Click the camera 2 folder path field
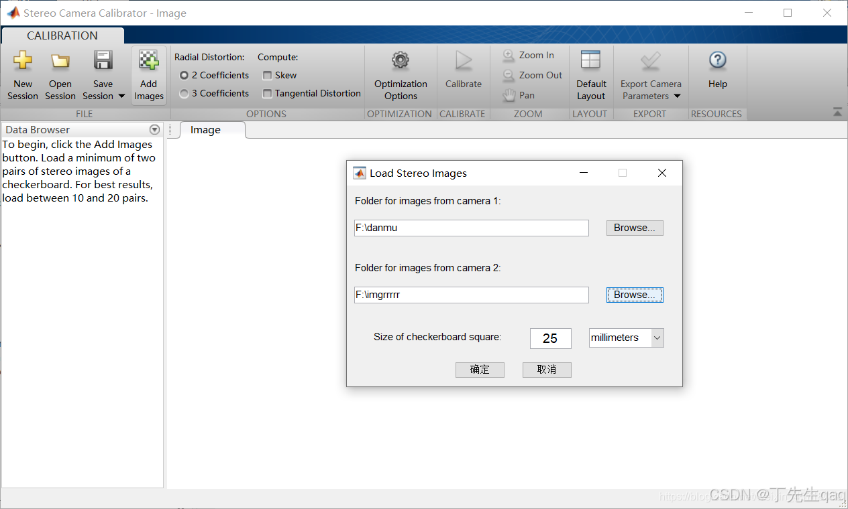 coord(472,295)
